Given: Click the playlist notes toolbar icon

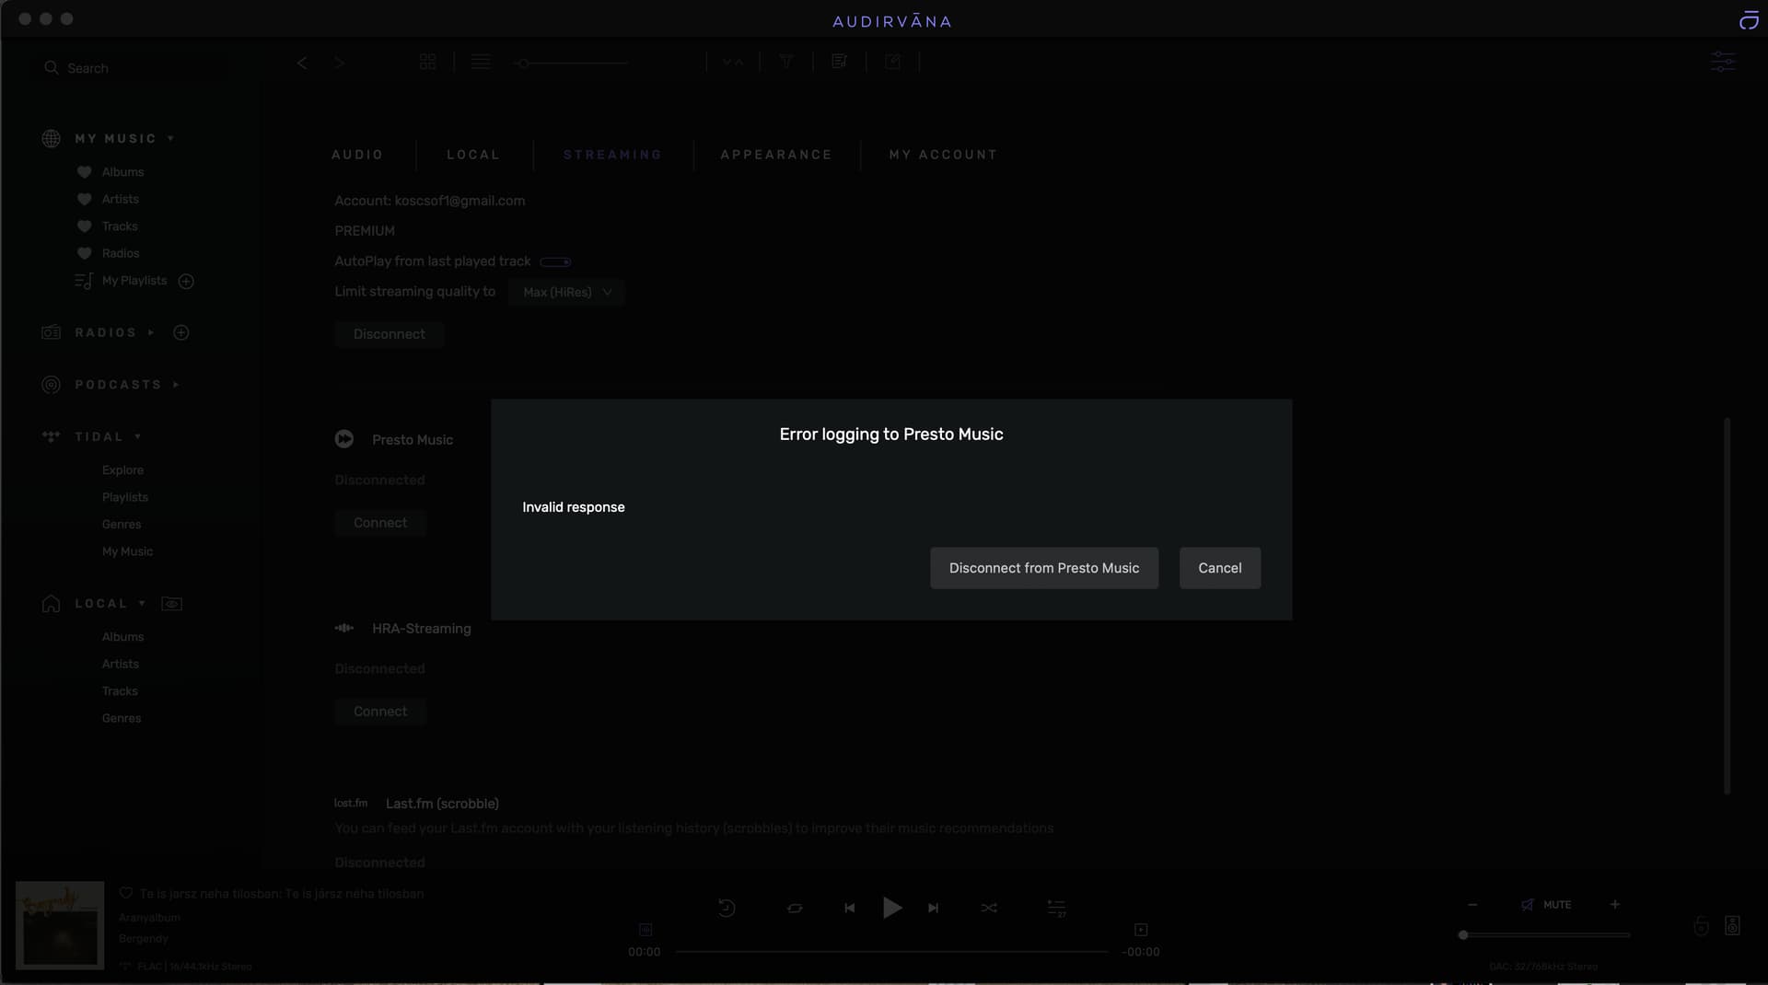Looking at the screenshot, I should point(839,62).
